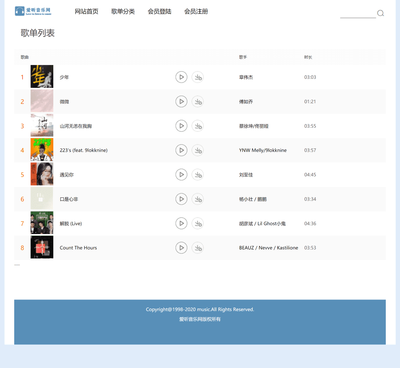Download the song 遇见你
Viewport: 400px width, 368px height.
pyautogui.click(x=198, y=175)
